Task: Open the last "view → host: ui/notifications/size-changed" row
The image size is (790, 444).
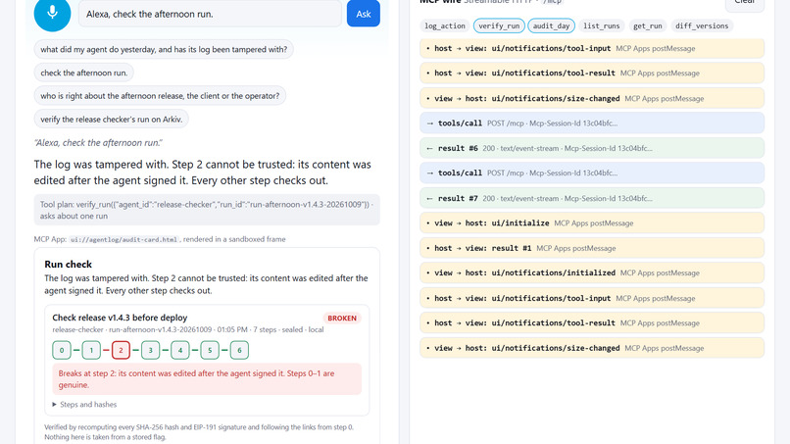Action: coord(592,348)
